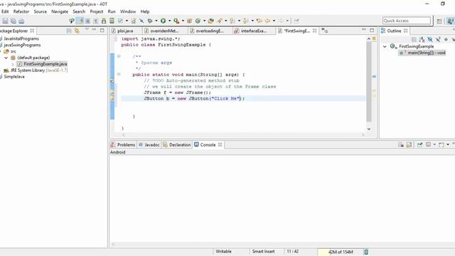Click the New Java Class icon
Image resolution: width=455 pixels, height=256 pixels.
coord(198,21)
